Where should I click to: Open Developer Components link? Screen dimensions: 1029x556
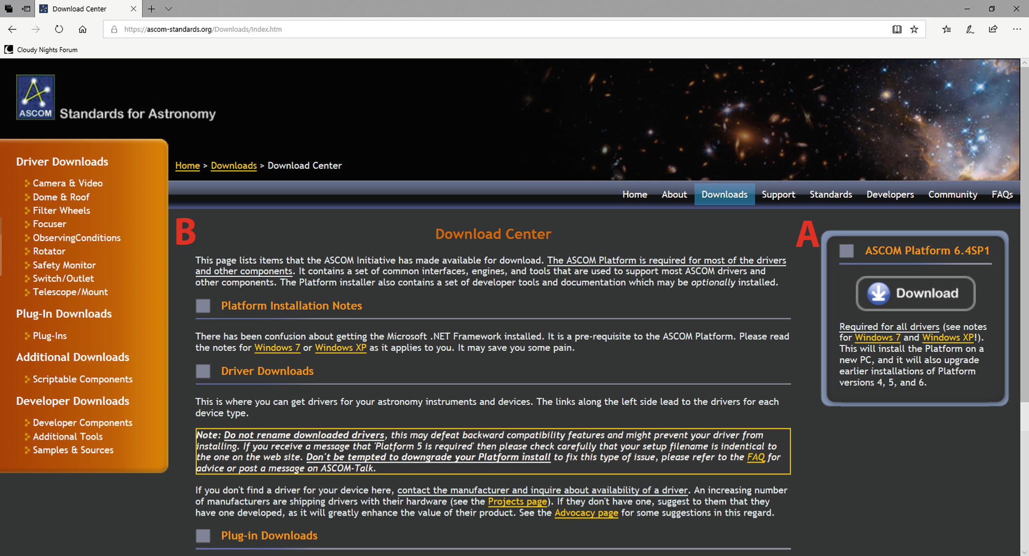pos(82,423)
